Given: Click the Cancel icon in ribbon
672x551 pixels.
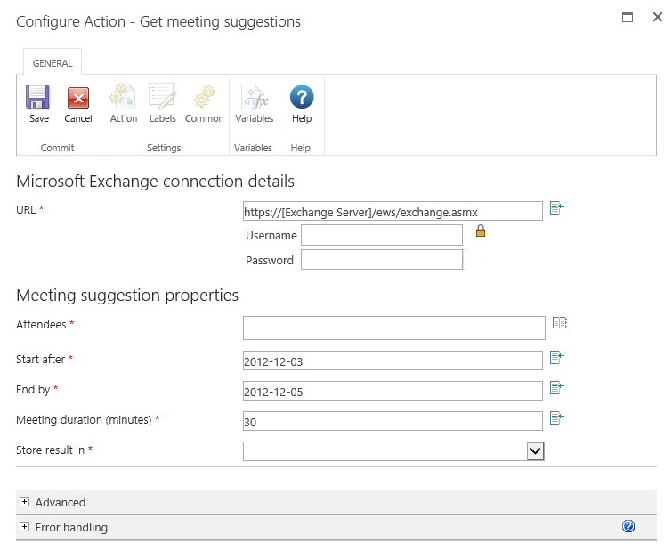Looking at the screenshot, I should 78,98.
